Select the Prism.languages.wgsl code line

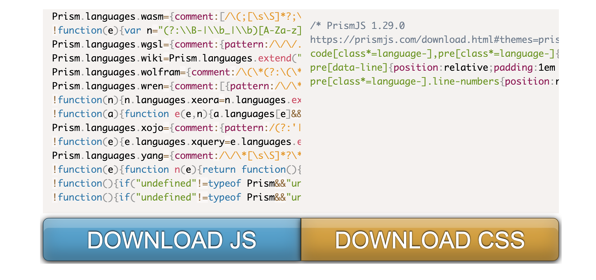click(x=177, y=44)
